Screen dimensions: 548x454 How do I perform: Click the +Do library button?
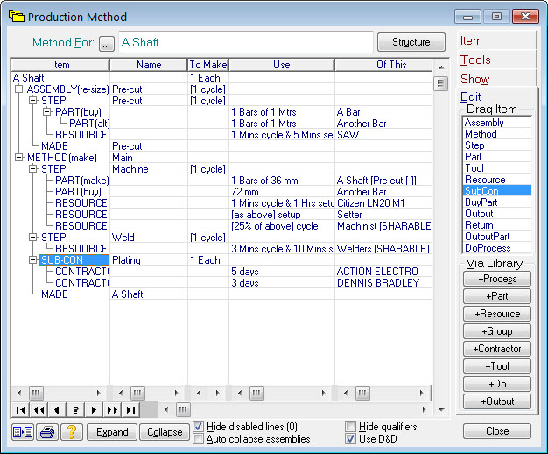pos(497,384)
